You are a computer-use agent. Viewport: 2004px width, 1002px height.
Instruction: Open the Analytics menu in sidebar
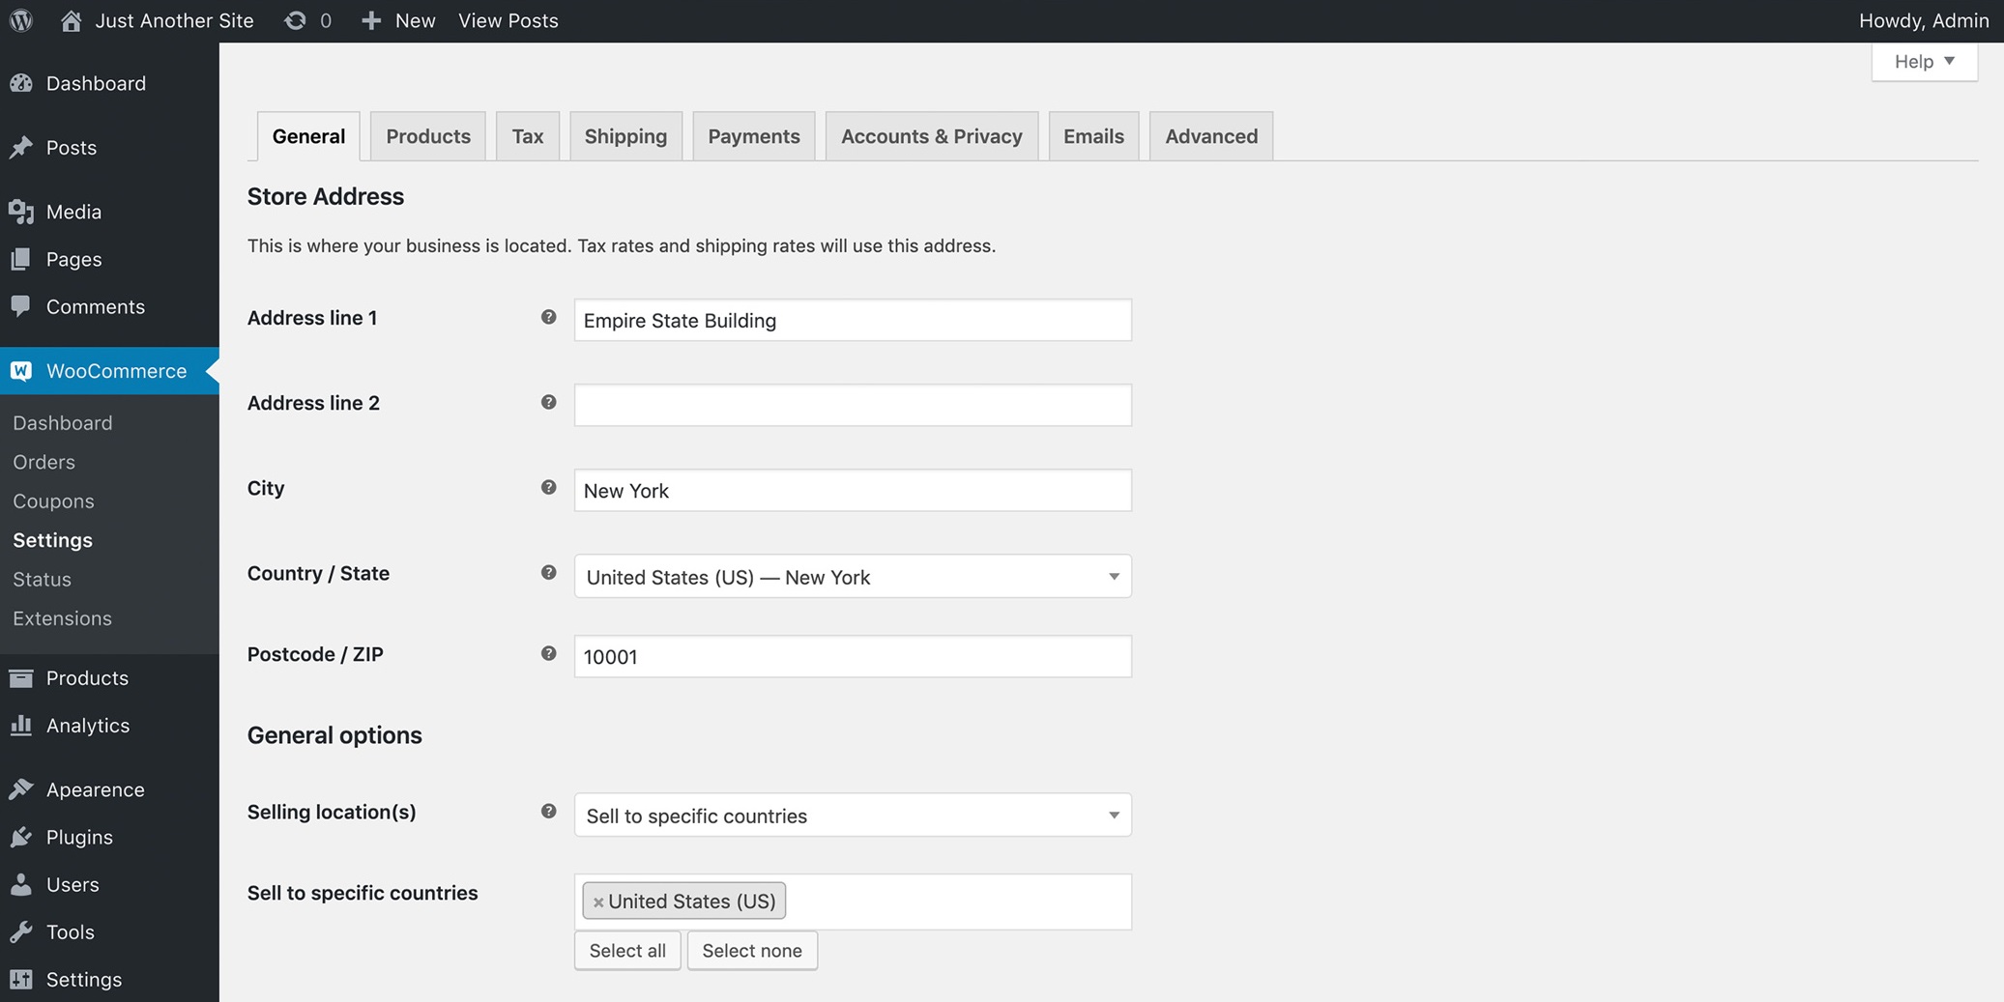(x=87, y=726)
